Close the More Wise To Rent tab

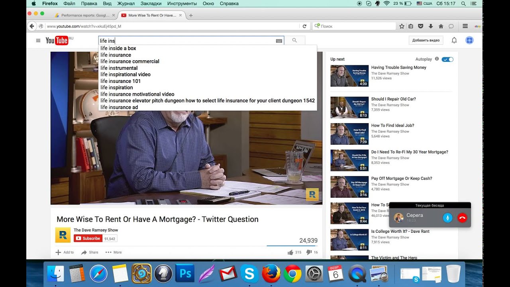coord(180,16)
